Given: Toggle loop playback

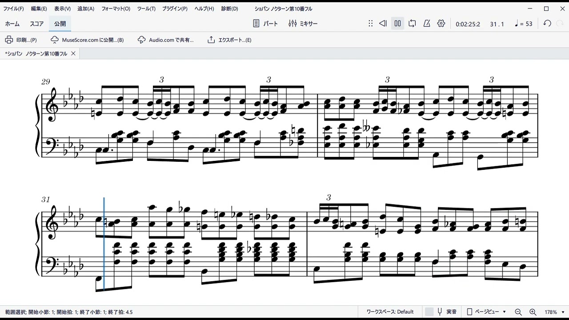Looking at the screenshot, I should (x=412, y=24).
